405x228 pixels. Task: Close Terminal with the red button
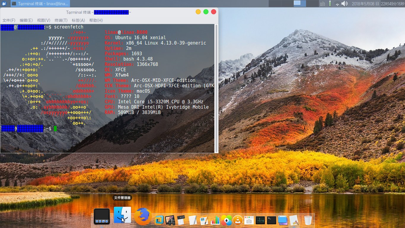click(x=213, y=12)
